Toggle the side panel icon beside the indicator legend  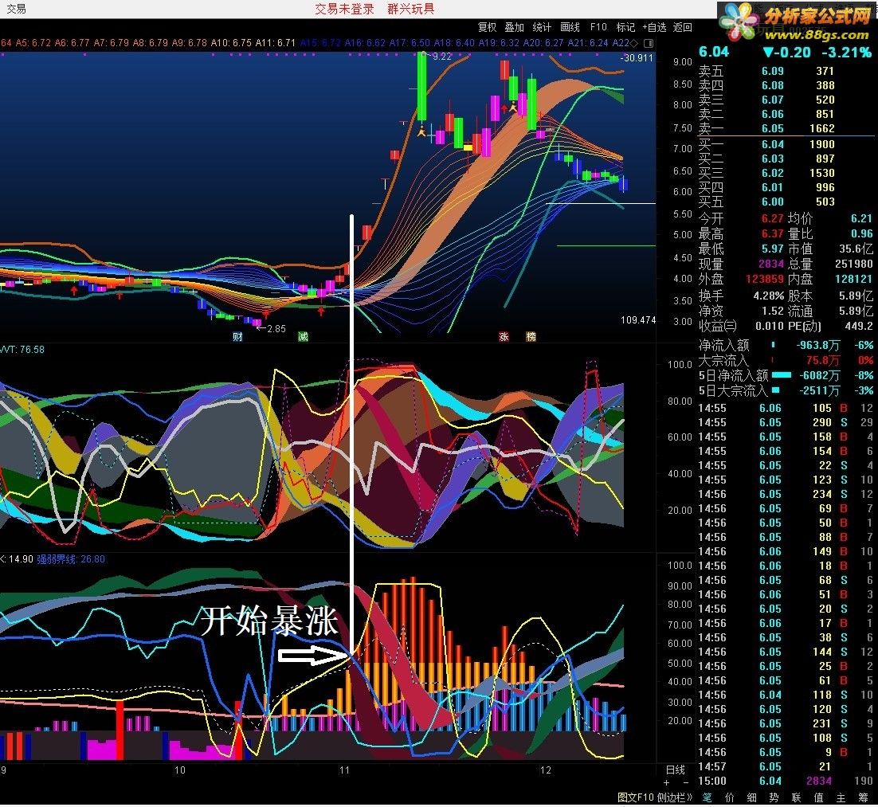pyautogui.click(x=649, y=43)
